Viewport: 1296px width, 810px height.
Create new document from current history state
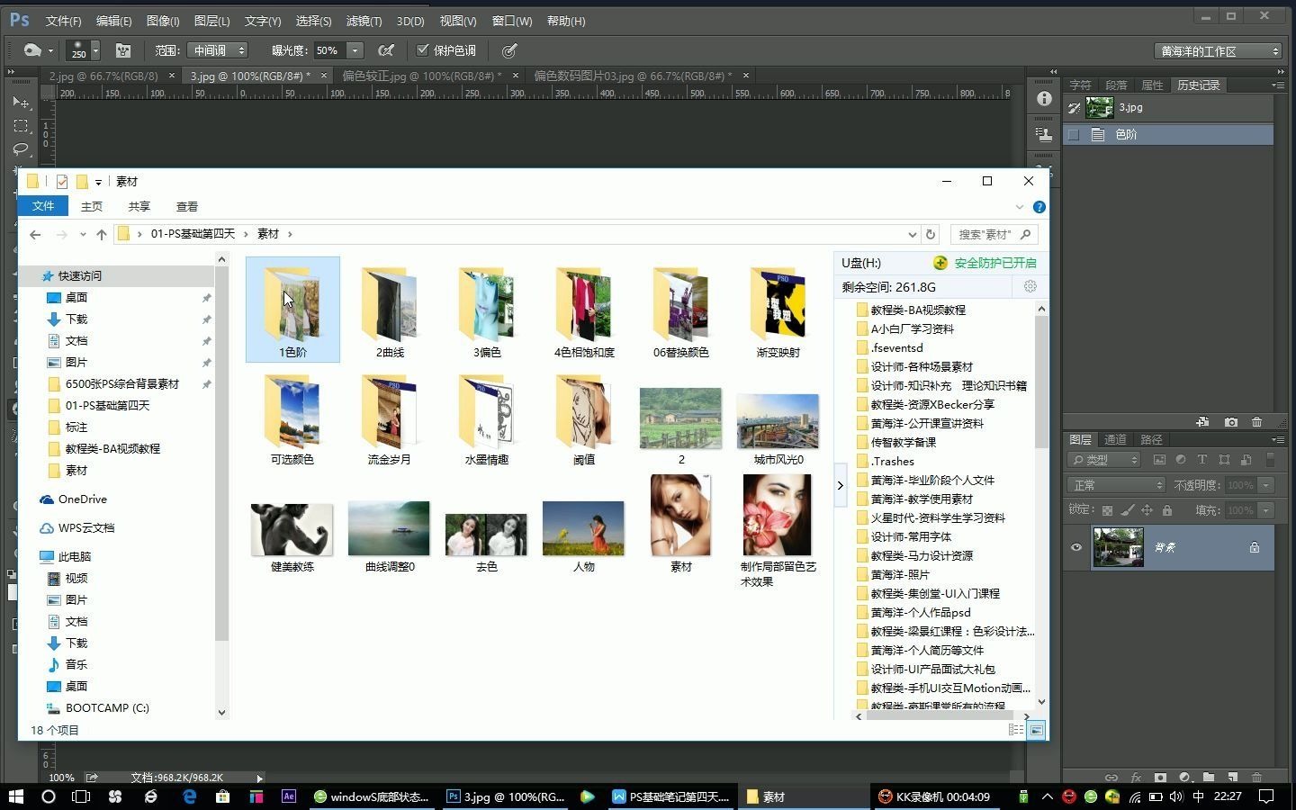(x=1202, y=422)
